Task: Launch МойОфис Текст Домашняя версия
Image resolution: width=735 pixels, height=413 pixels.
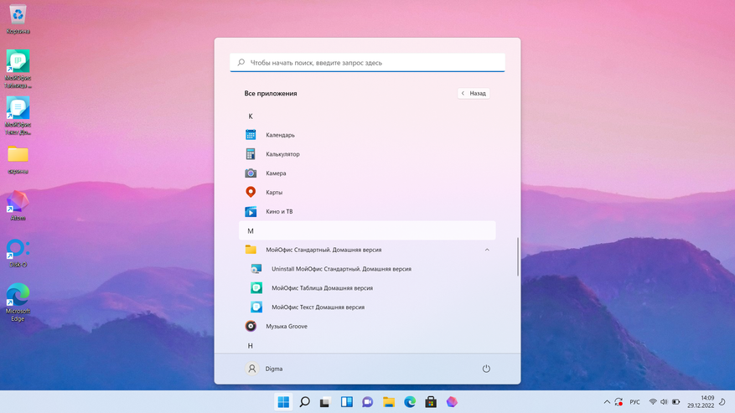Action: pyautogui.click(x=367, y=307)
